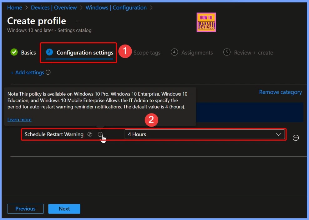Click Schedule Restart Warning info icon
309x220 pixels.
pos(100,134)
